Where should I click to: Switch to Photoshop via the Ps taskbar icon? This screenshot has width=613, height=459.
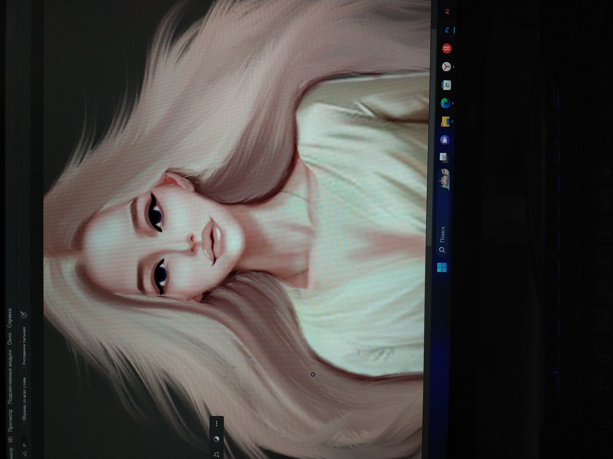point(447,30)
